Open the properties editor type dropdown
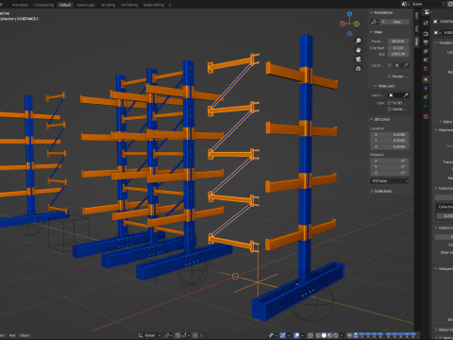The image size is (453, 340). tap(428, 12)
